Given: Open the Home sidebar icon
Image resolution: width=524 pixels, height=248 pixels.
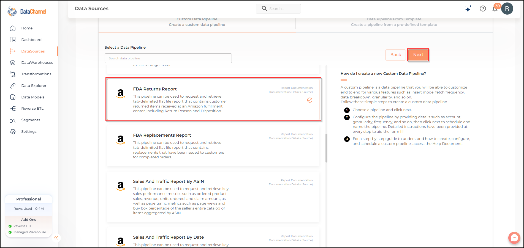Looking at the screenshot, I should click(13, 28).
